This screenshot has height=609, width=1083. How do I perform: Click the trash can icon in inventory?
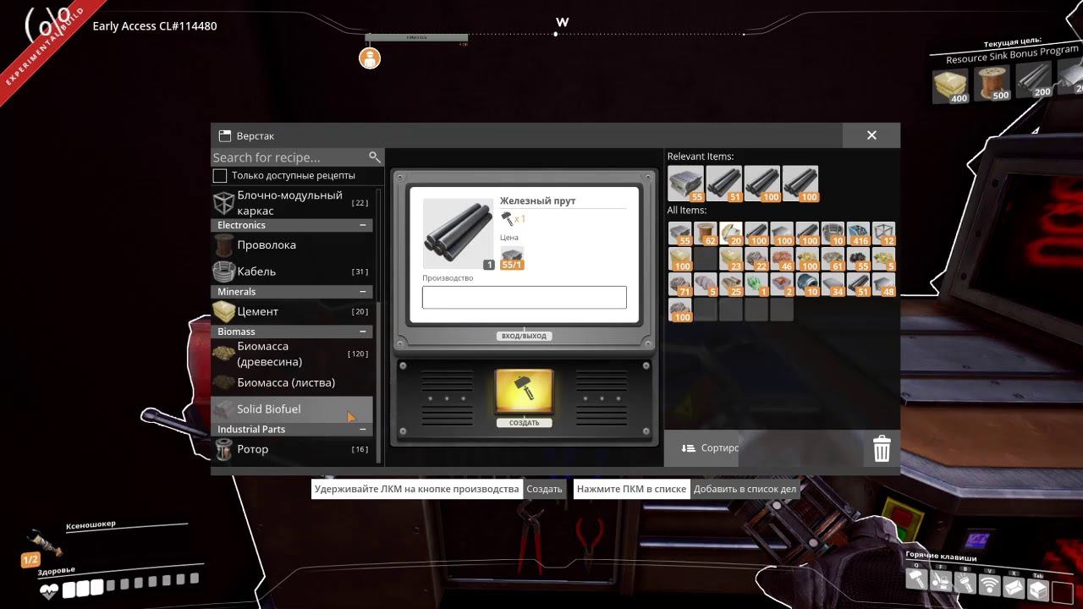click(882, 448)
